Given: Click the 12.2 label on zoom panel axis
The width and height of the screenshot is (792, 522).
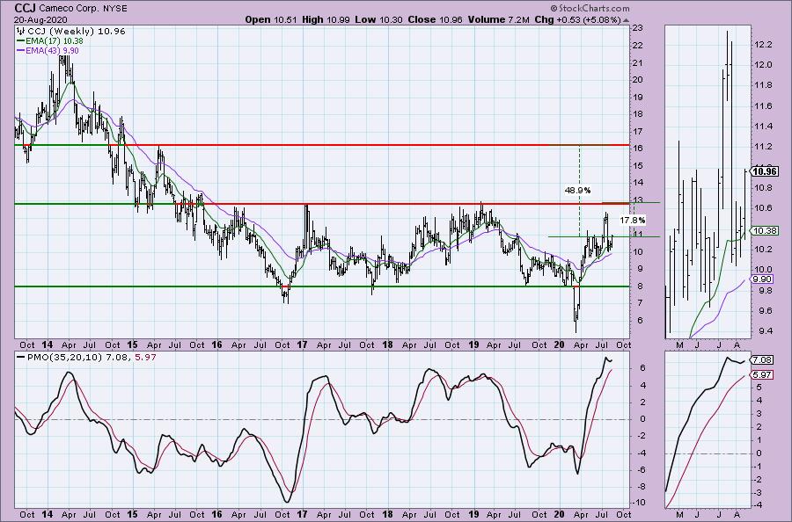Looking at the screenshot, I should coord(763,45).
